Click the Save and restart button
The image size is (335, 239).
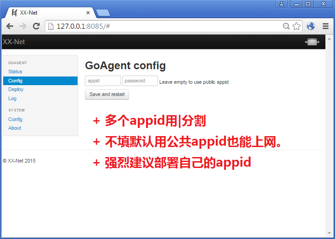[107, 94]
